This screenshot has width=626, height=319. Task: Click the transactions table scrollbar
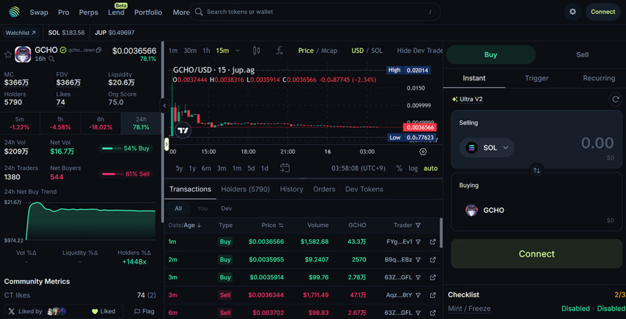click(441, 232)
